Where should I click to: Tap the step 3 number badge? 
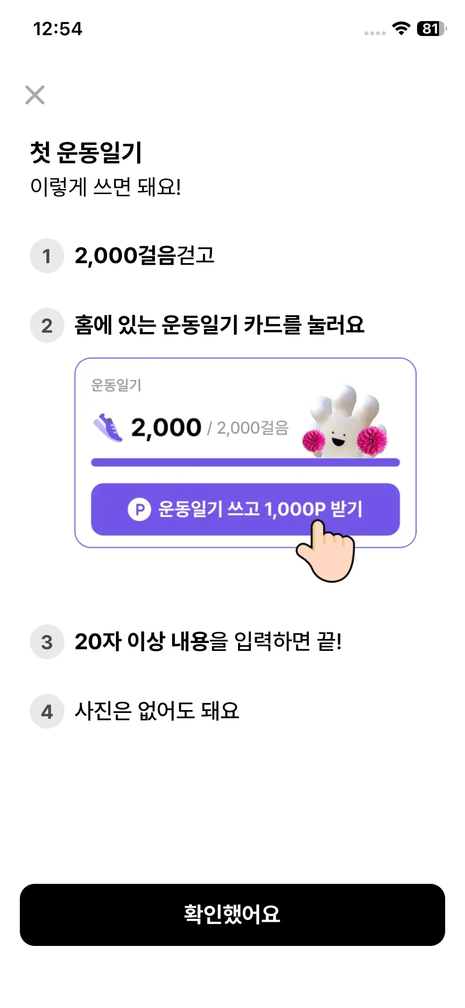[47, 642]
